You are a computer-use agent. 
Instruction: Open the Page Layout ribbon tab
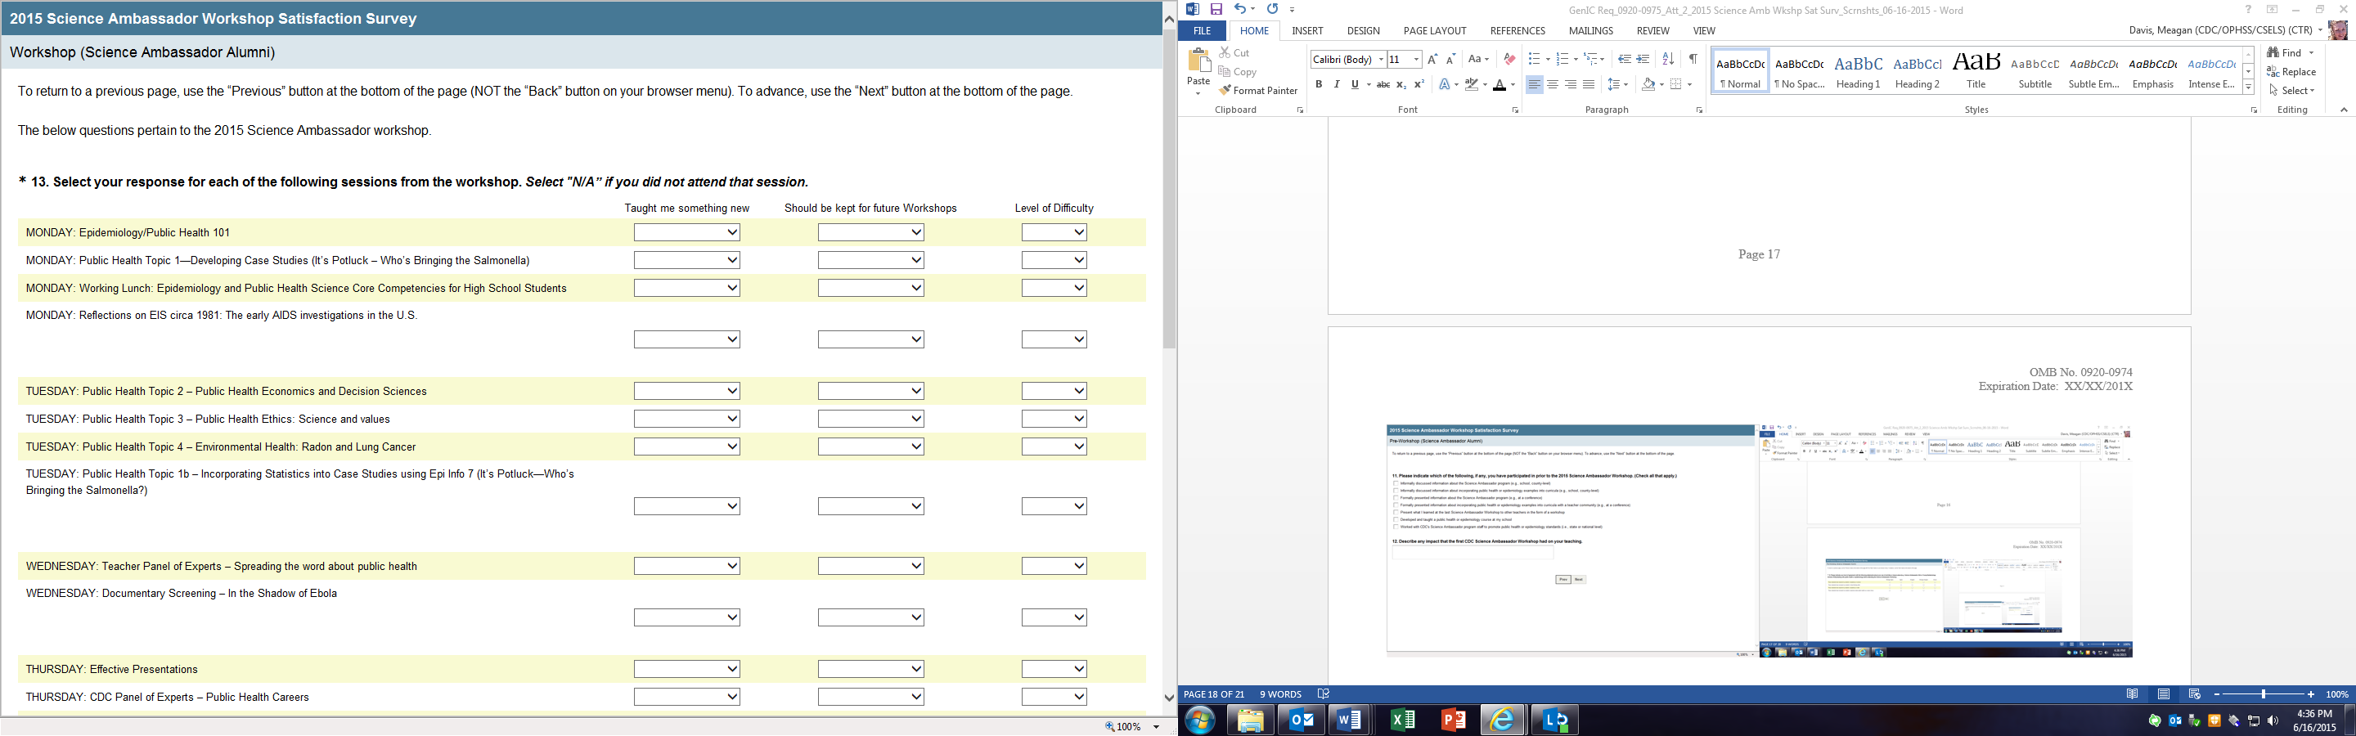1434,31
